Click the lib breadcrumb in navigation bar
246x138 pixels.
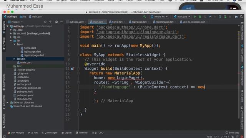coord(23,16)
